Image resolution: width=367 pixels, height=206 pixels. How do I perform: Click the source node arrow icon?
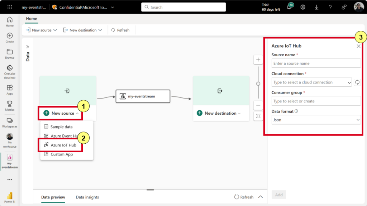click(67, 91)
